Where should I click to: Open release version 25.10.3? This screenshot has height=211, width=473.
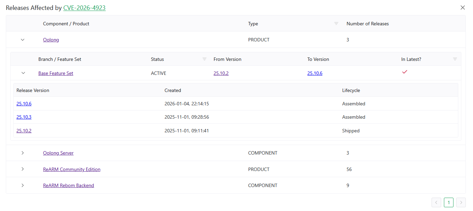click(x=24, y=117)
